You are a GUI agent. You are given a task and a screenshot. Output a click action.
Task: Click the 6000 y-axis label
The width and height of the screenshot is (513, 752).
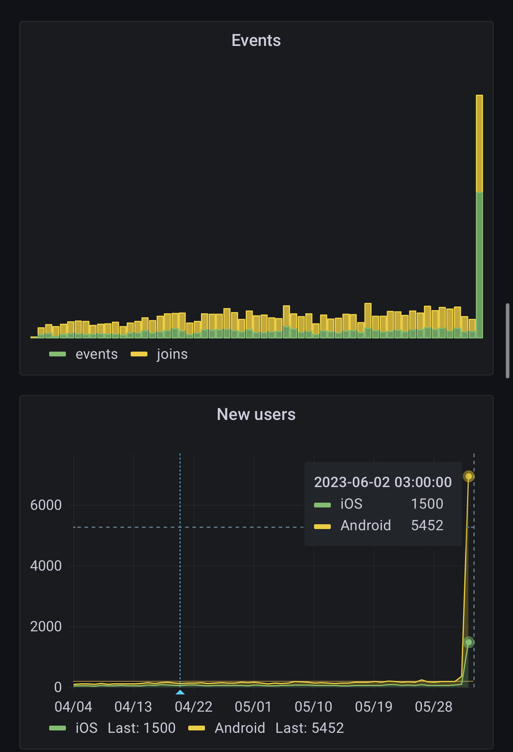point(46,505)
